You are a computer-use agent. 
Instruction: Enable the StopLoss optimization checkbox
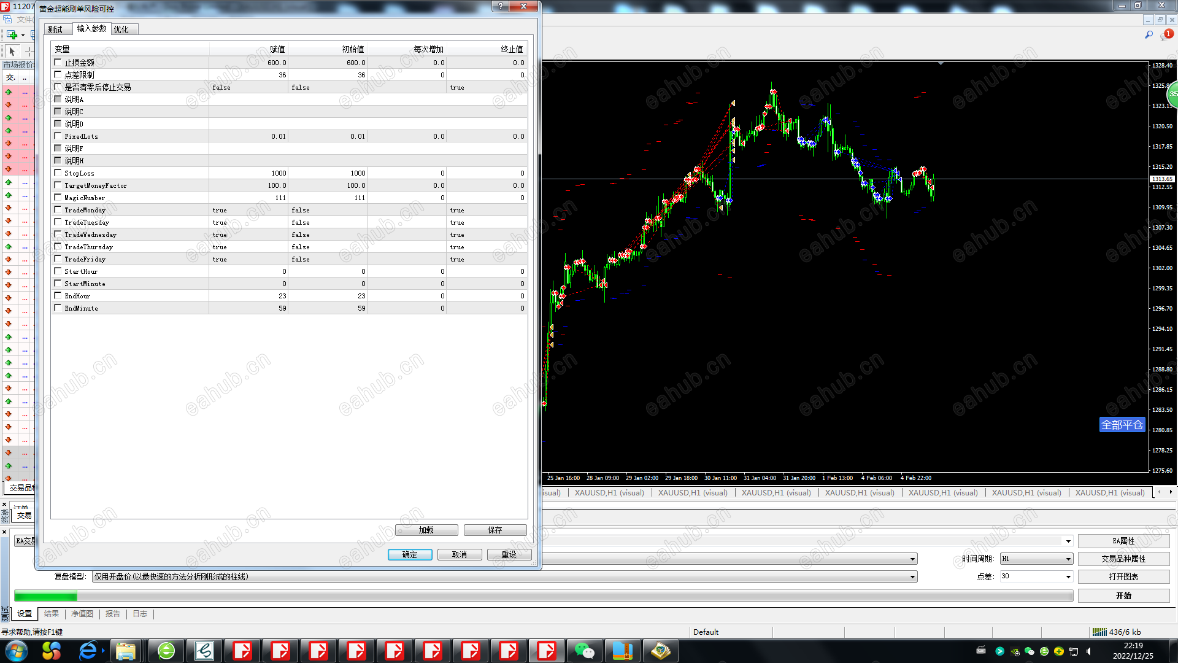pyautogui.click(x=58, y=173)
